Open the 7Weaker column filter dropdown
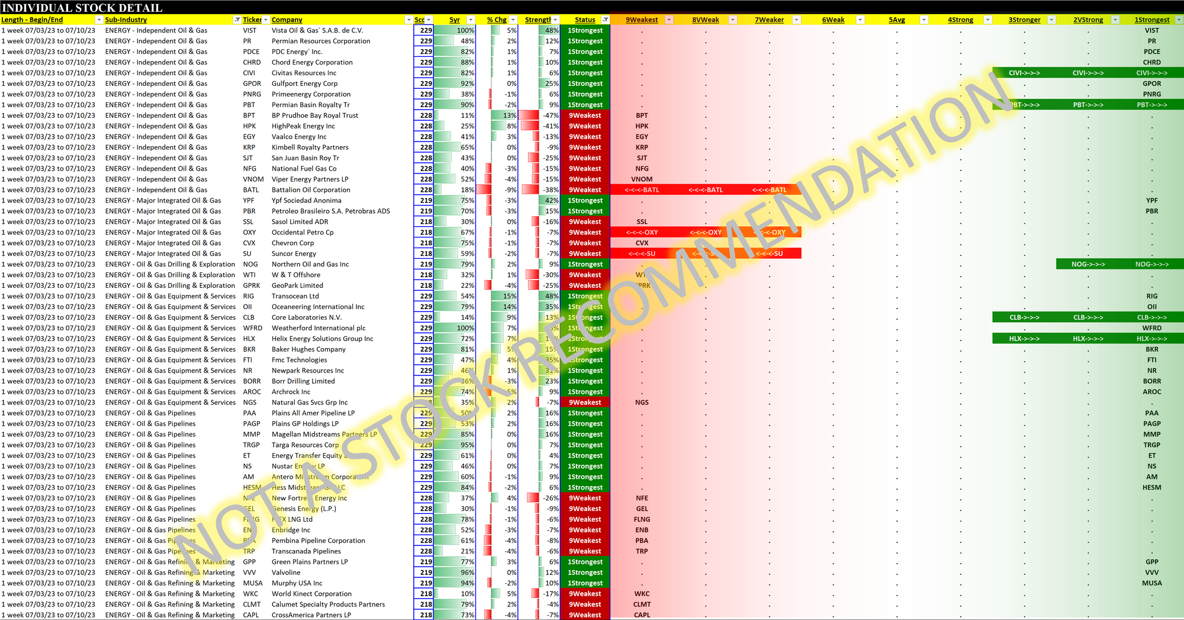 [x=797, y=20]
